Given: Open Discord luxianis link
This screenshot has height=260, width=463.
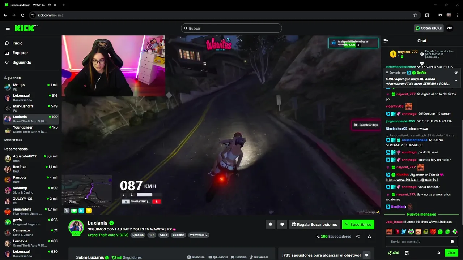Looking at the screenshot, I should click(x=238, y=257).
